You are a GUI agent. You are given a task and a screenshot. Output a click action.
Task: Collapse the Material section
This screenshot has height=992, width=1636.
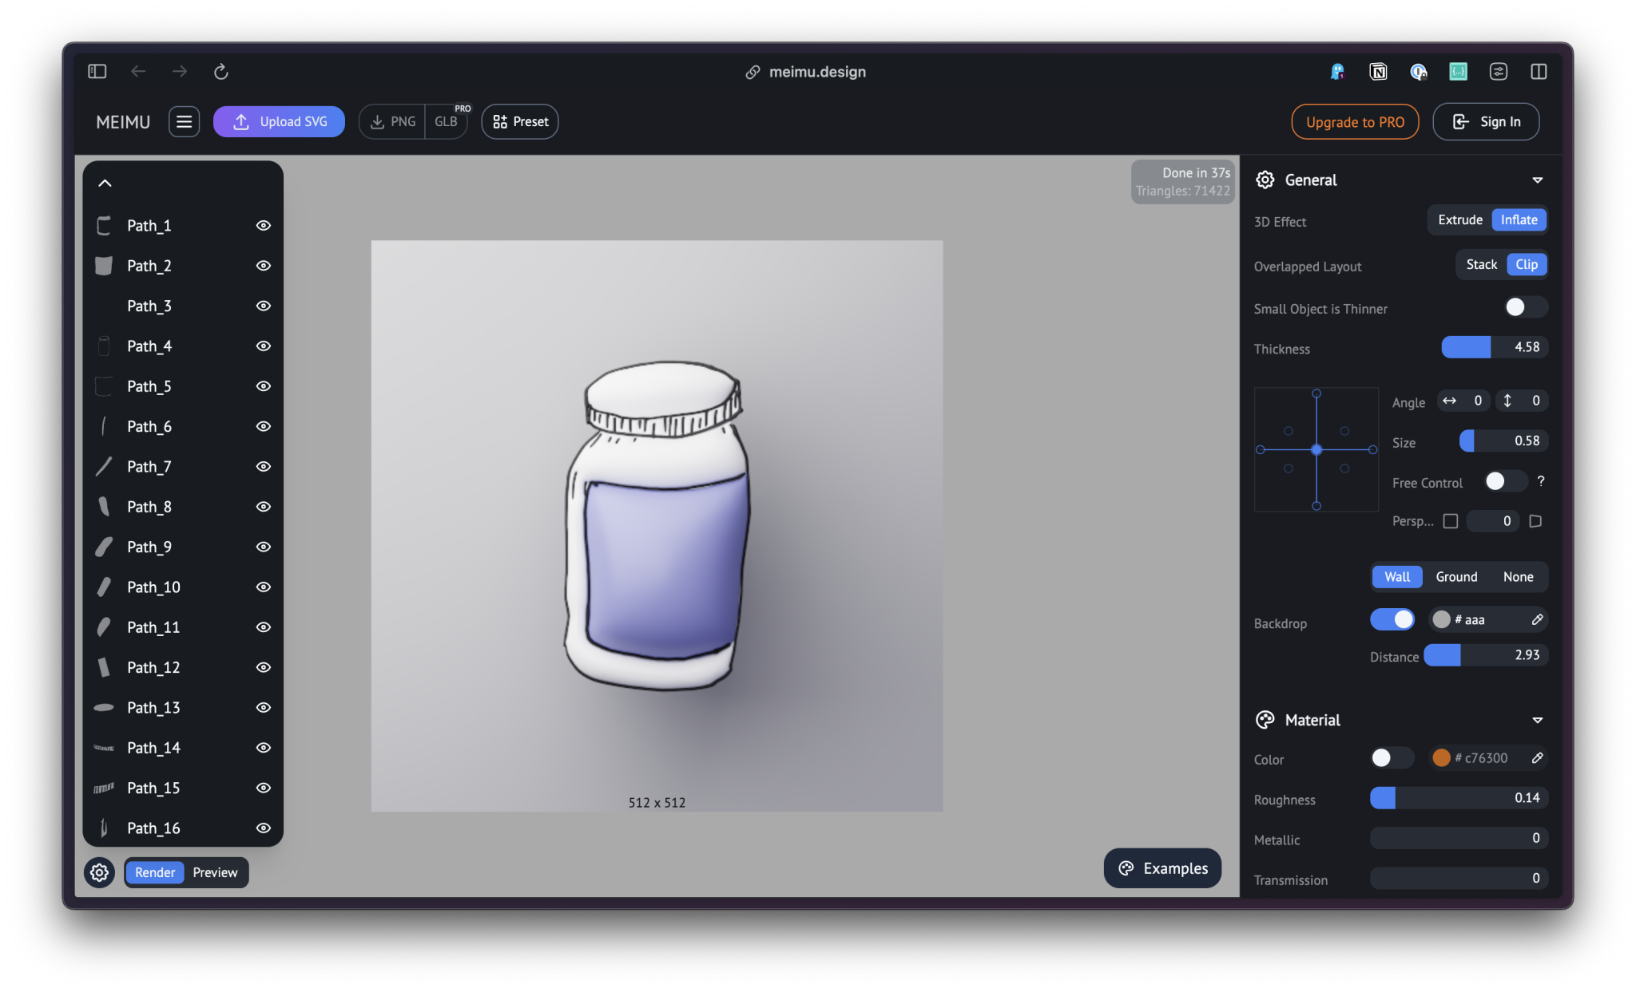pos(1537,720)
